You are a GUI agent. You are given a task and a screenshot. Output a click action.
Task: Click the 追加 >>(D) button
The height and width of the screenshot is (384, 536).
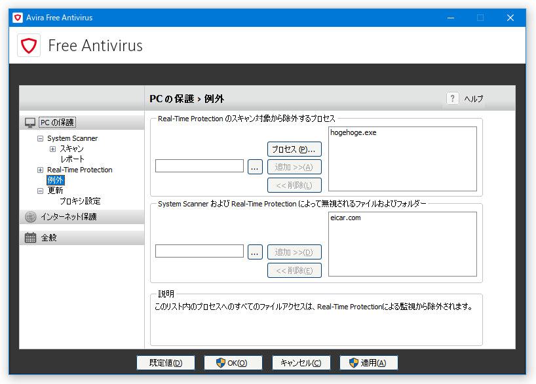click(x=294, y=252)
